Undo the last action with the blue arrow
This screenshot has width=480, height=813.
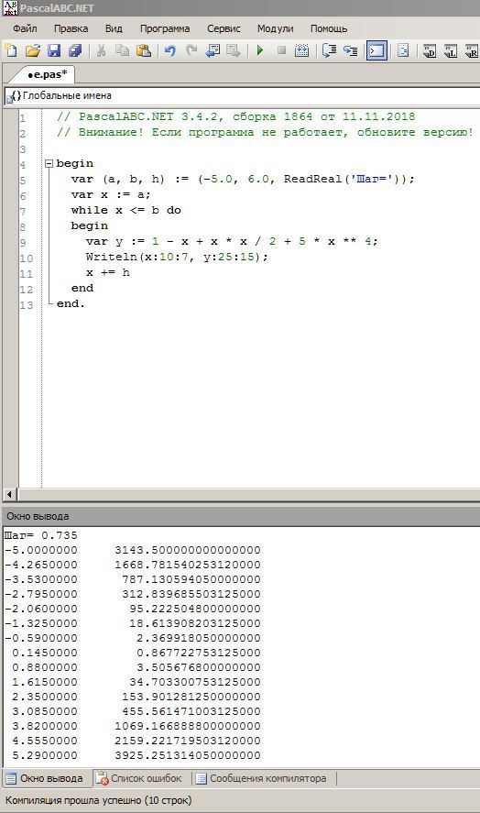pyautogui.click(x=169, y=50)
